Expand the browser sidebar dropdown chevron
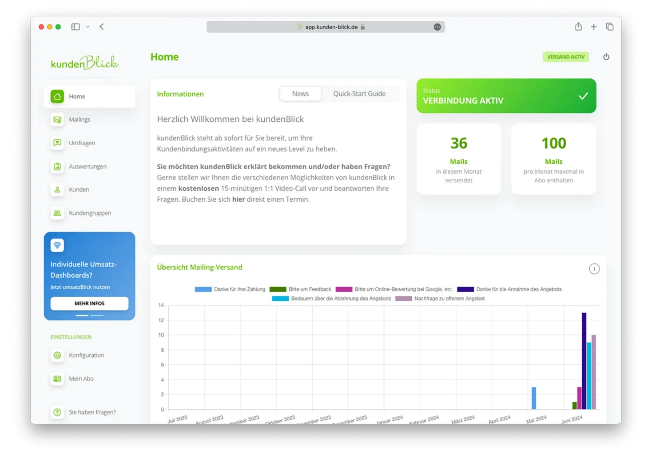Screen dimensions: 652x455 coord(88,27)
